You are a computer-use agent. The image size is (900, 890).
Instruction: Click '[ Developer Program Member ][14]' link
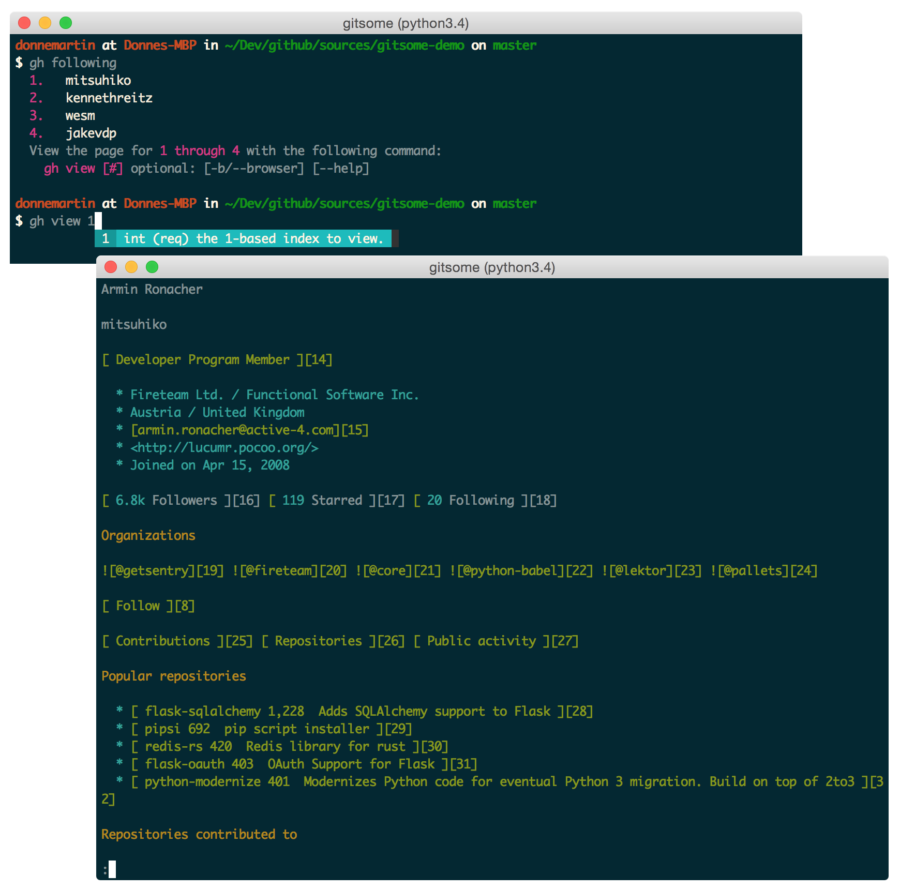point(217,359)
